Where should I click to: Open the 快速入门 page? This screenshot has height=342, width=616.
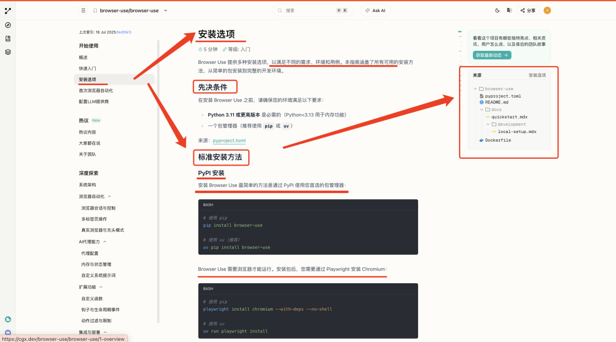[x=87, y=69]
